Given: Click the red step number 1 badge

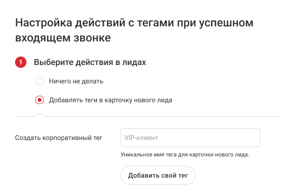Looking at the screenshot, I should click(x=21, y=62).
